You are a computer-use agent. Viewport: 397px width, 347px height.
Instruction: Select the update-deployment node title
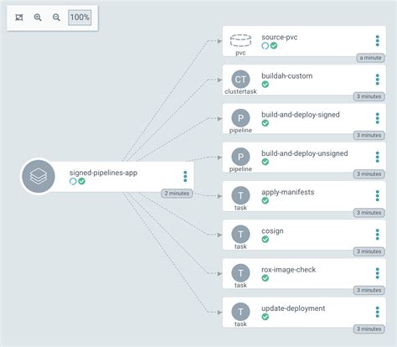point(293,308)
